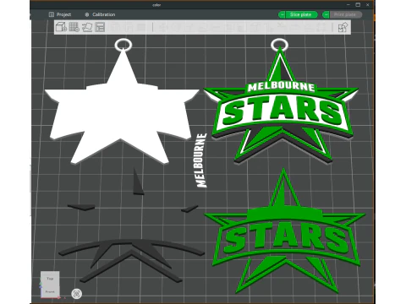Viewport: 406px width, 304px height.
Task: Expand the Print plate dropdown arrow
Action: (326, 14)
